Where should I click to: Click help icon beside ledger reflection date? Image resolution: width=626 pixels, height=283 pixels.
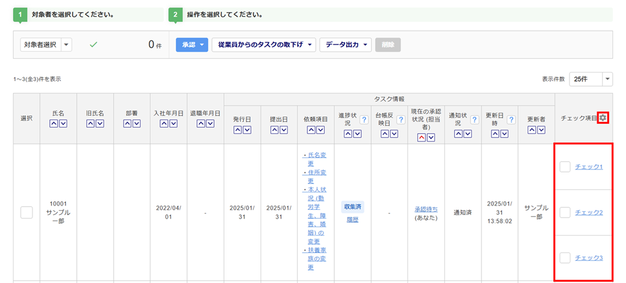click(400, 120)
